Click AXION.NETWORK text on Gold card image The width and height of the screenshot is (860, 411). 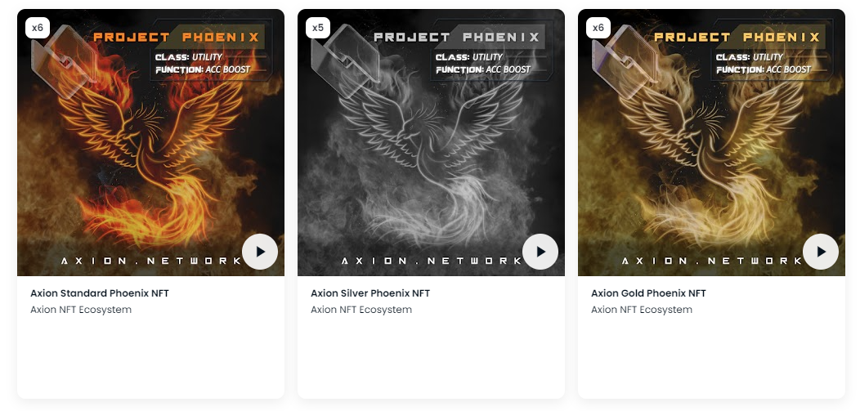(x=712, y=261)
